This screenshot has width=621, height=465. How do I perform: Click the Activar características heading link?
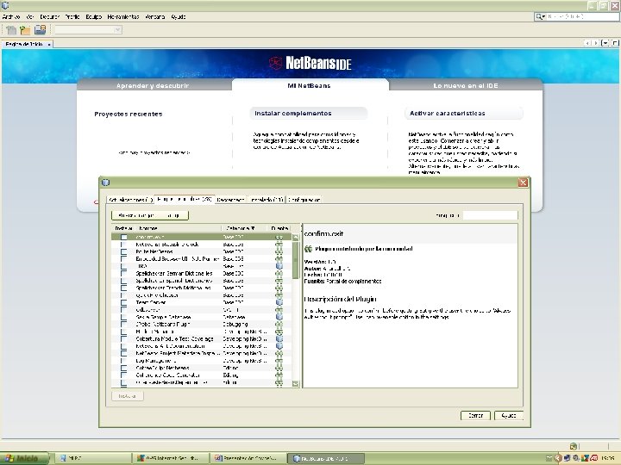tap(447, 113)
